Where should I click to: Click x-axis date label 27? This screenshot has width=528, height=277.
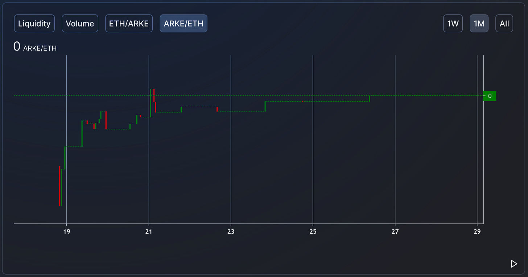[x=395, y=232]
